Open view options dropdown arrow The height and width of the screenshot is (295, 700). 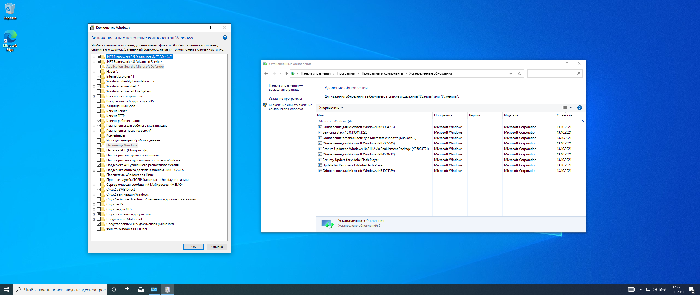pyautogui.click(x=571, y=108)
